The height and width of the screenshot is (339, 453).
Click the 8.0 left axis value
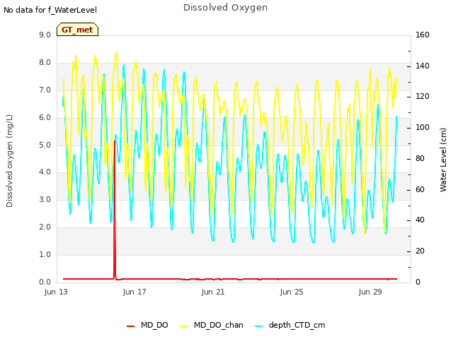45,63
